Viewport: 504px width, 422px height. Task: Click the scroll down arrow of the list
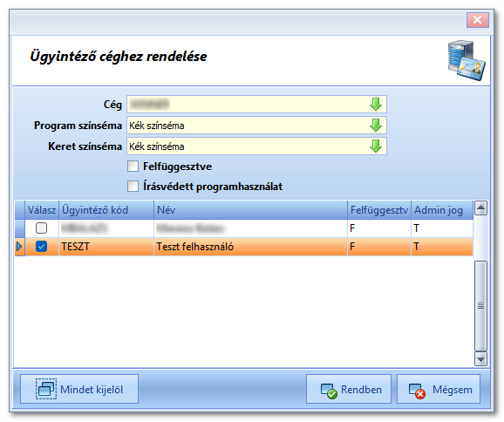click(x=480, y=359)
